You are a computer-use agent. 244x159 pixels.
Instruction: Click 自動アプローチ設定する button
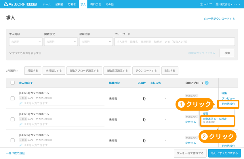(x=84, y=71)
